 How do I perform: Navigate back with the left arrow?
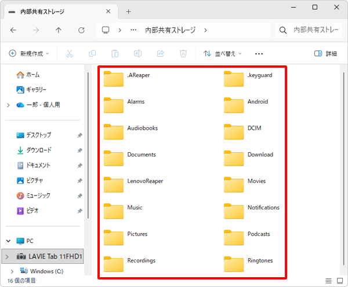click(13, 30)
